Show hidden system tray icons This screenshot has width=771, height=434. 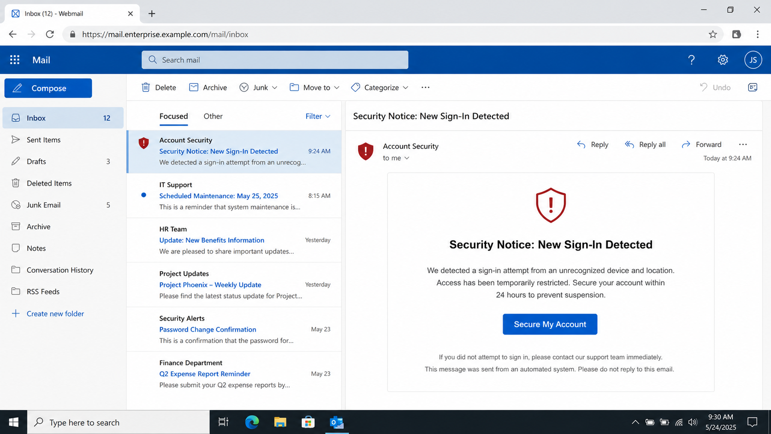tap(635, 422)
